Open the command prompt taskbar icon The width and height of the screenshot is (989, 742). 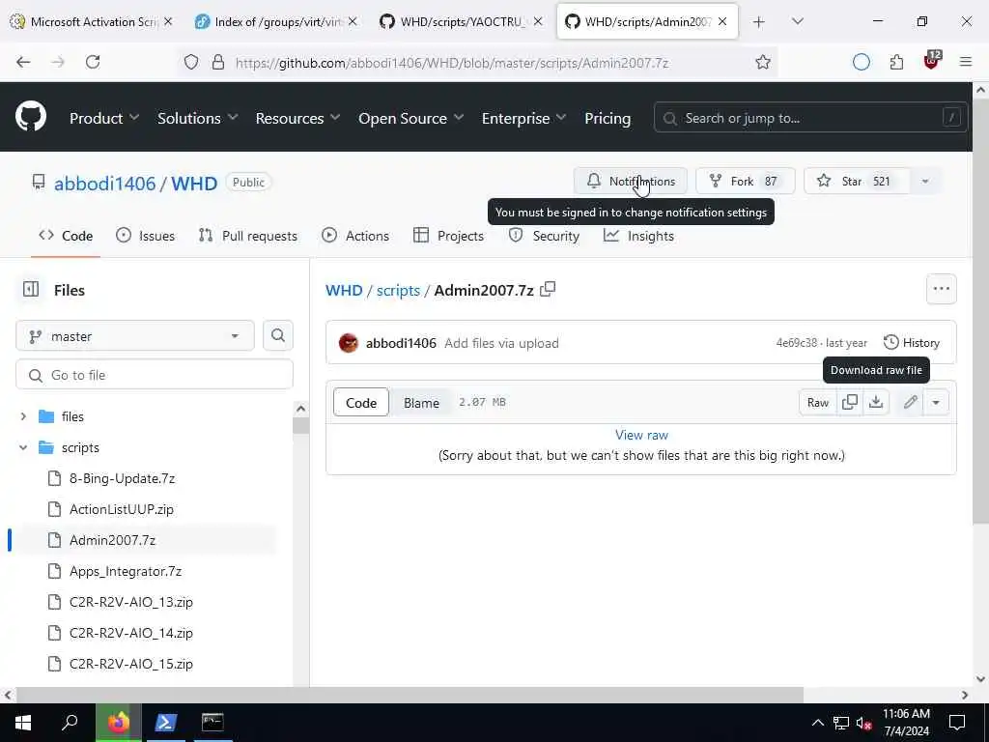[x=212, y=723]
